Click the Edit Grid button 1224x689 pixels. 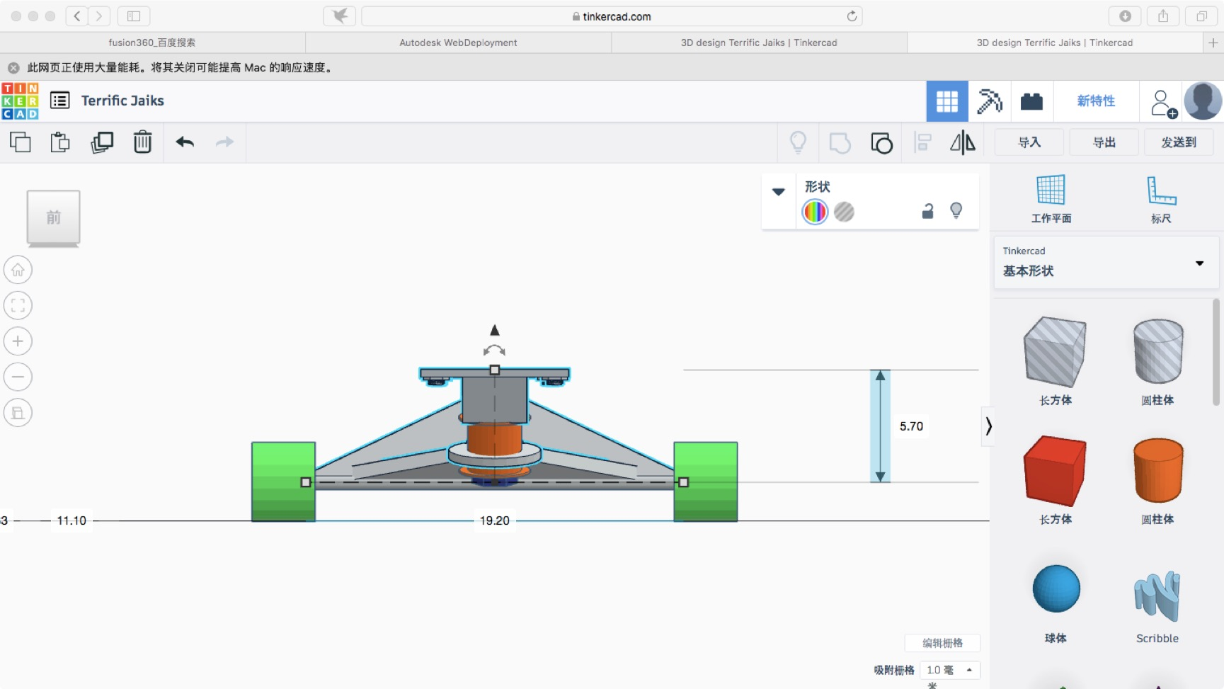pos(942,643)
